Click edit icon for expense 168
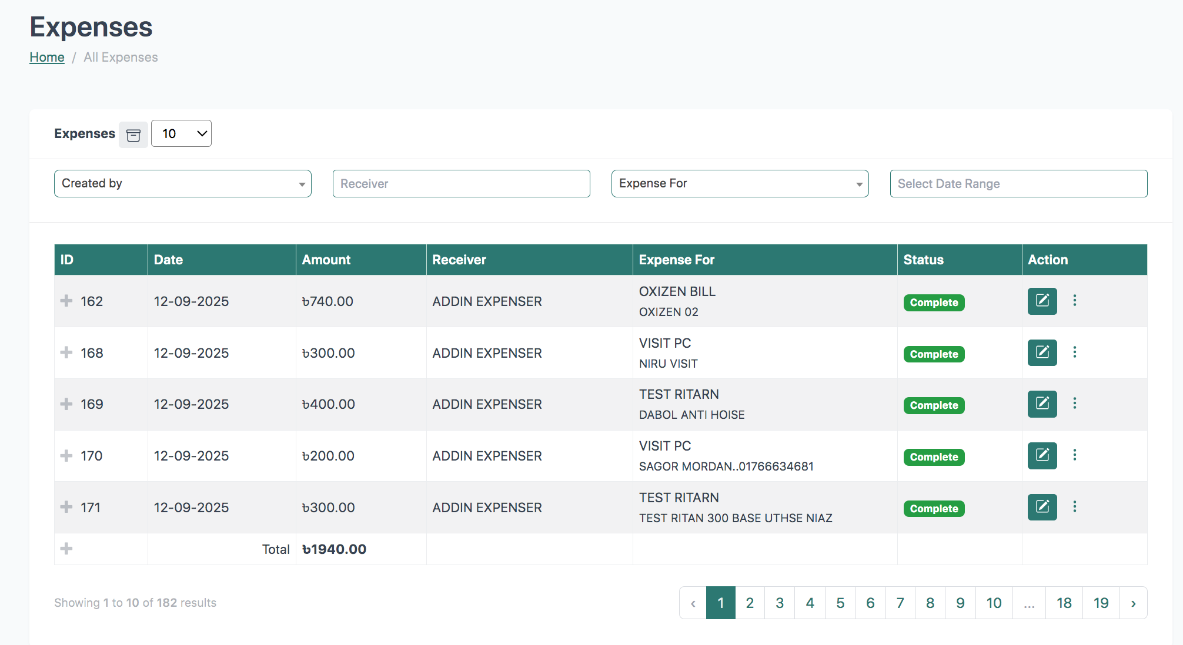Screen dimensions: 1183x645 click(1042, 352)
